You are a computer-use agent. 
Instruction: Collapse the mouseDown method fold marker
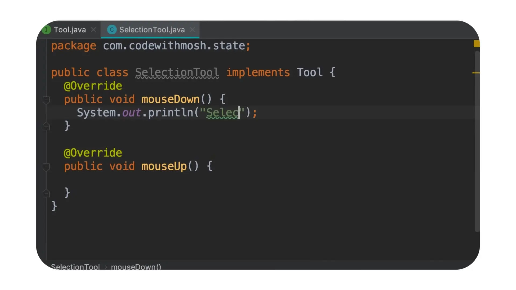pyautogui.click(x=46, y=100)
